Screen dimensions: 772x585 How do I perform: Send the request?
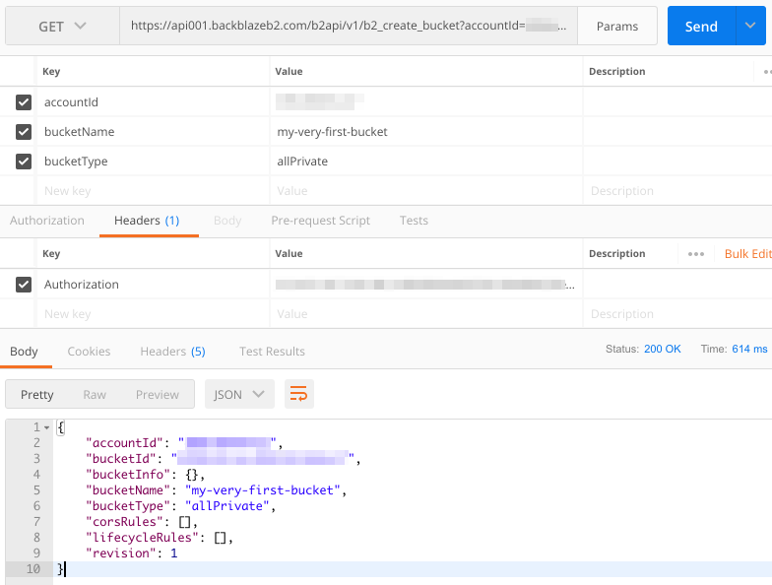click(x=701, y=26)
